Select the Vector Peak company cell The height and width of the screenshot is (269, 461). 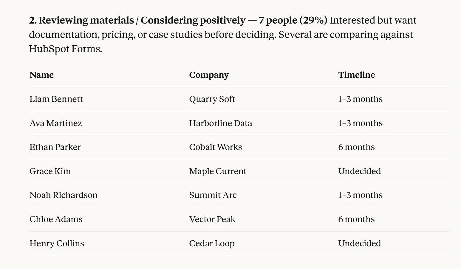point(212,219)
